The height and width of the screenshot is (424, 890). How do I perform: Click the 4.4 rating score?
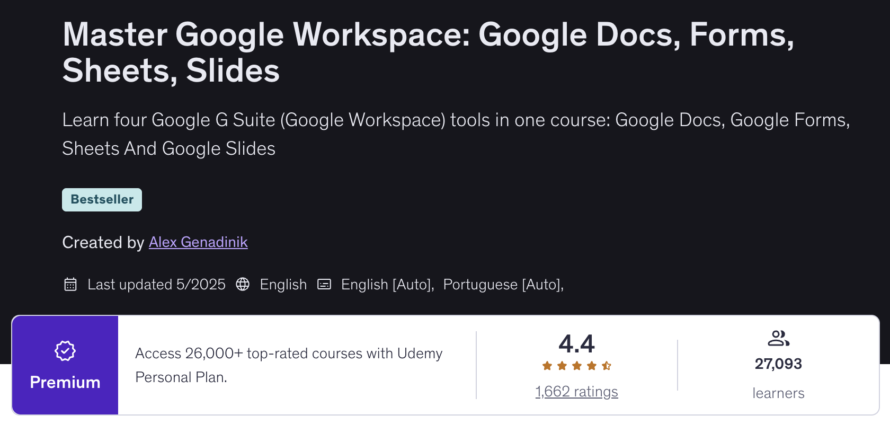(x=576, y=344)
